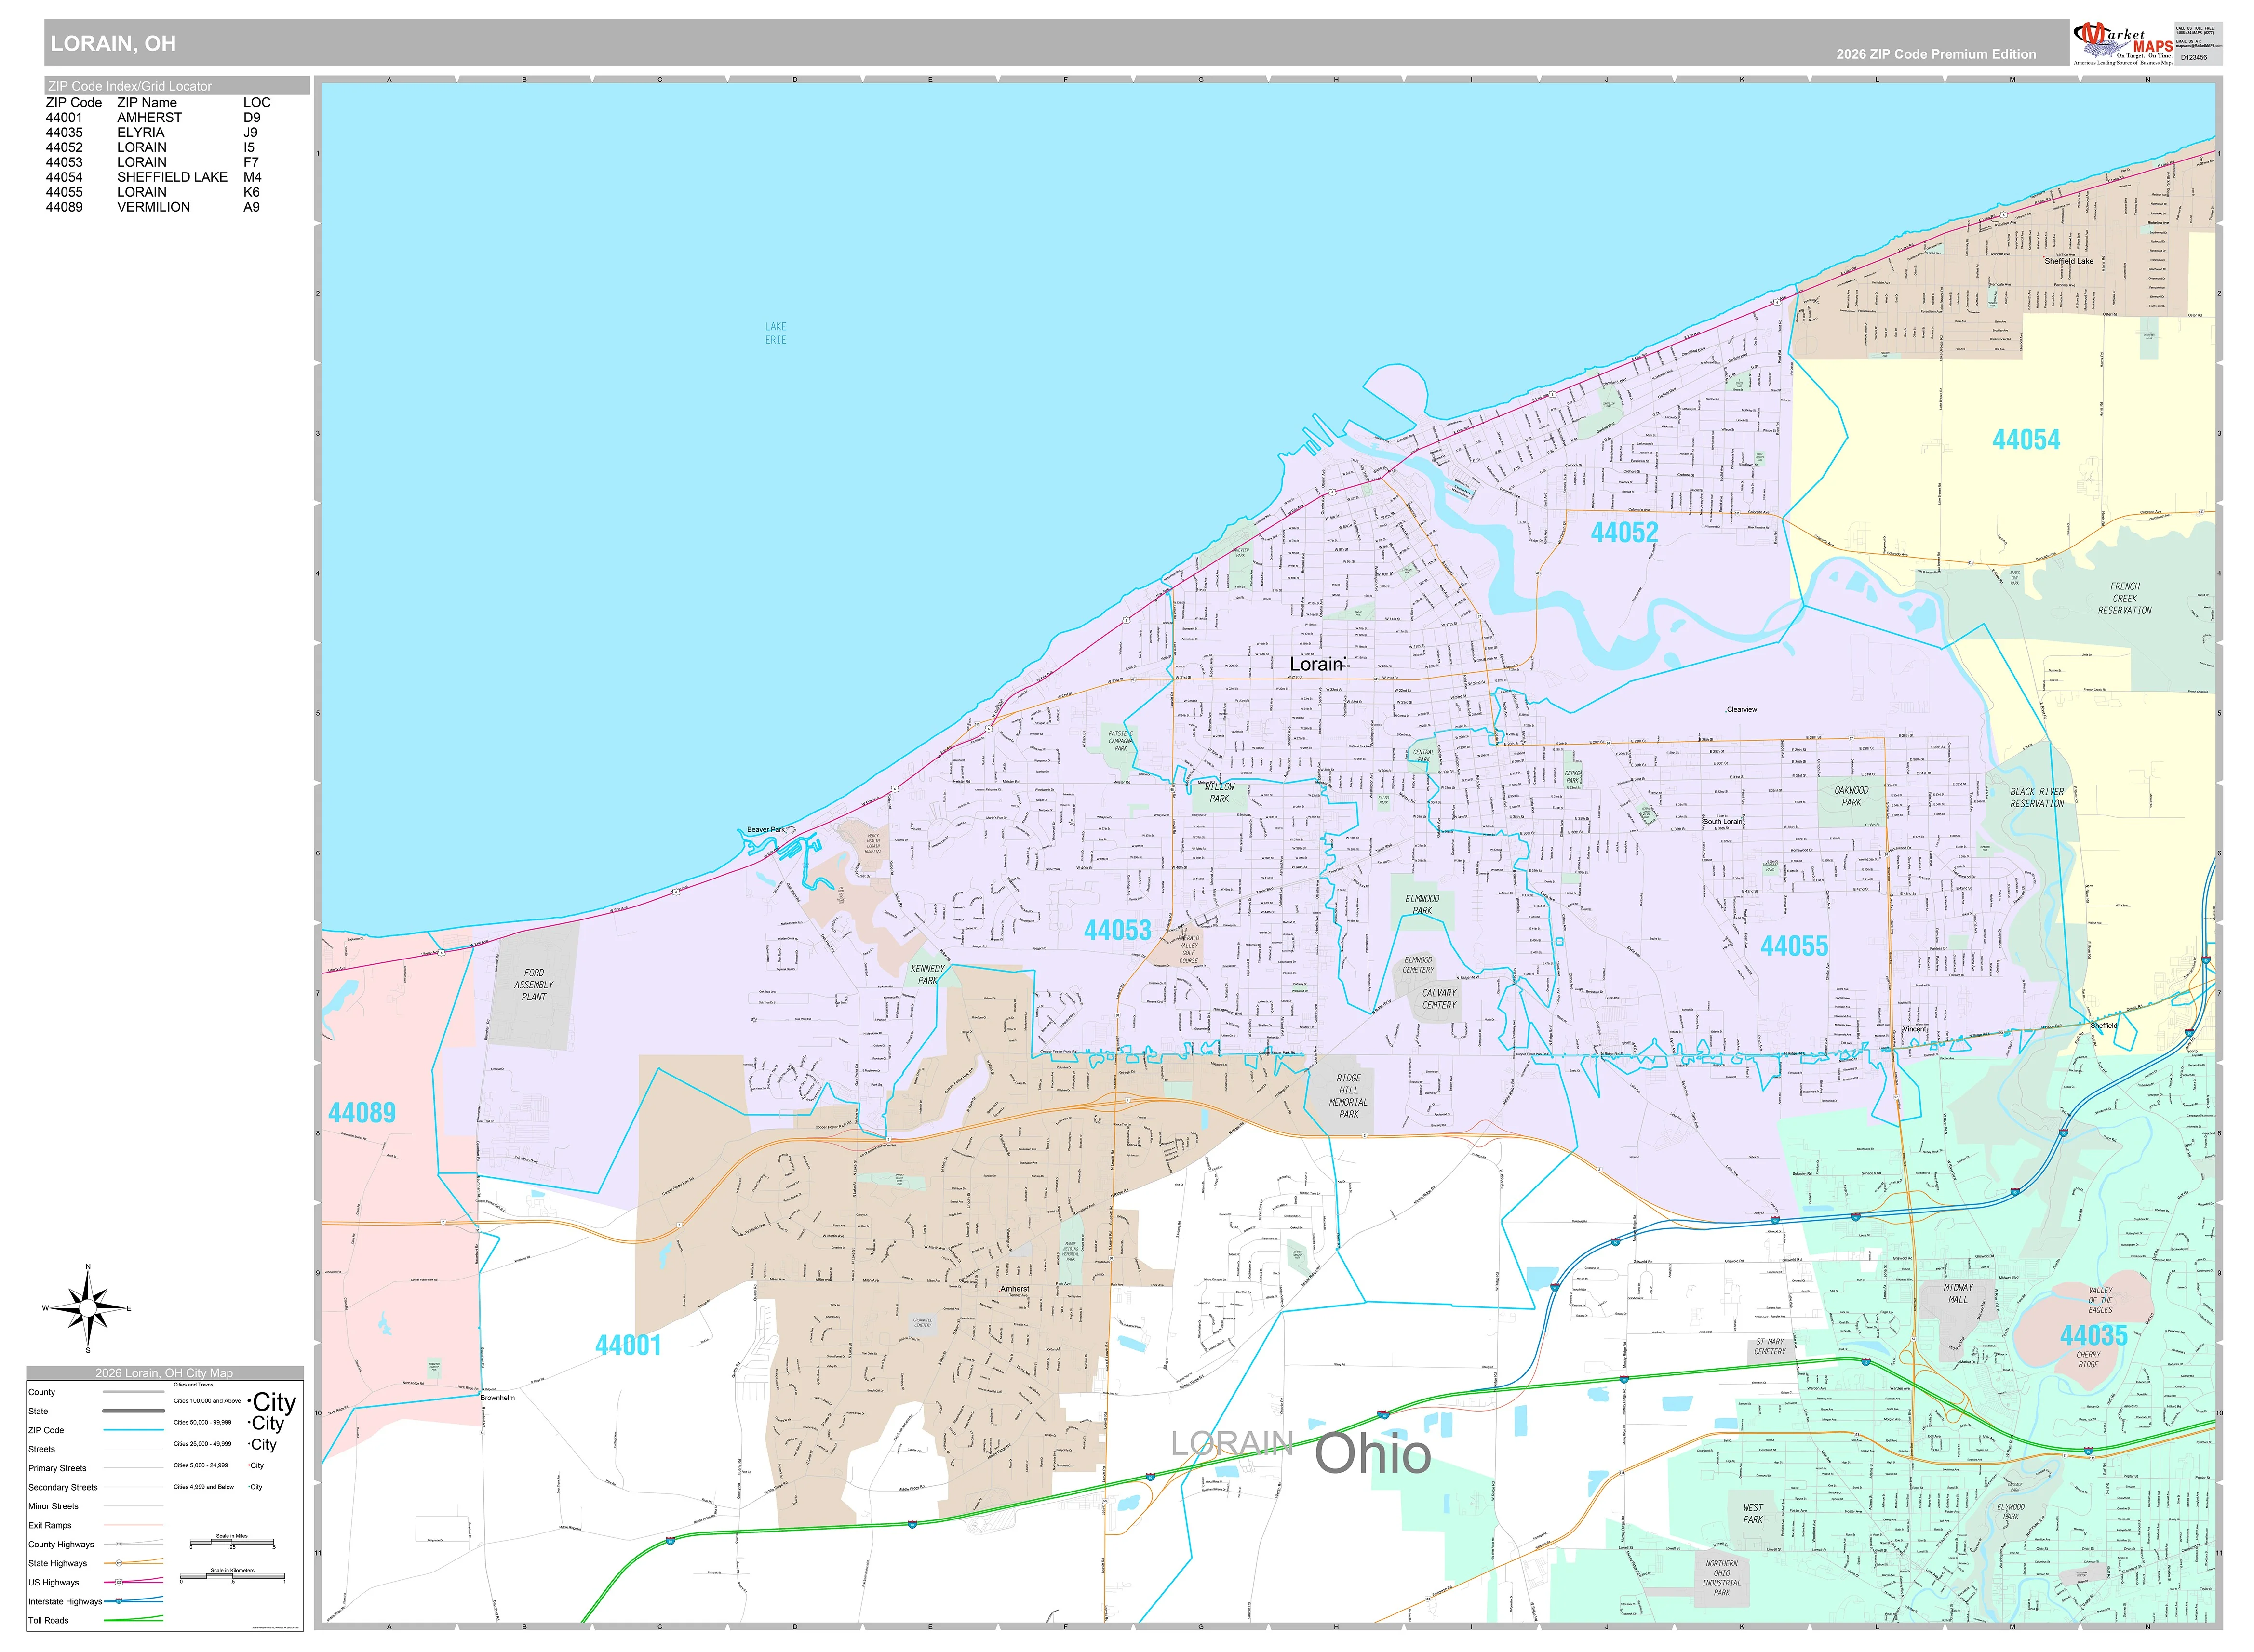Click the ST MARY CEMETERY label
Screen dimensions: 2254x1652
pyautogui.click(x=1770, y=1347)
